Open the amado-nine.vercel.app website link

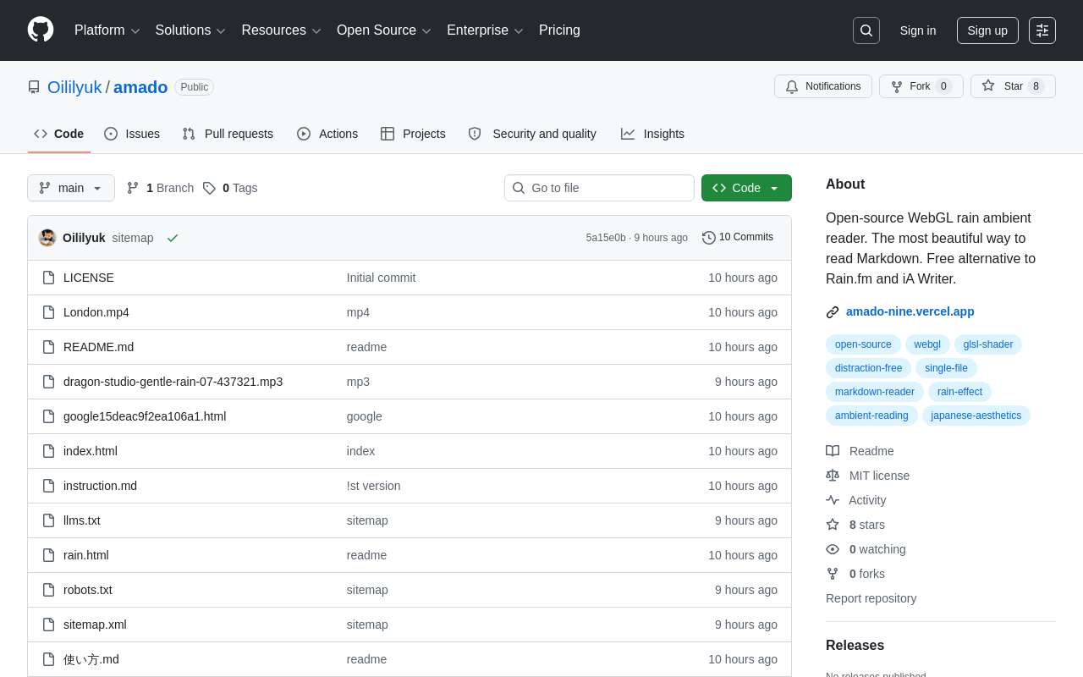[x=910, y=311]
